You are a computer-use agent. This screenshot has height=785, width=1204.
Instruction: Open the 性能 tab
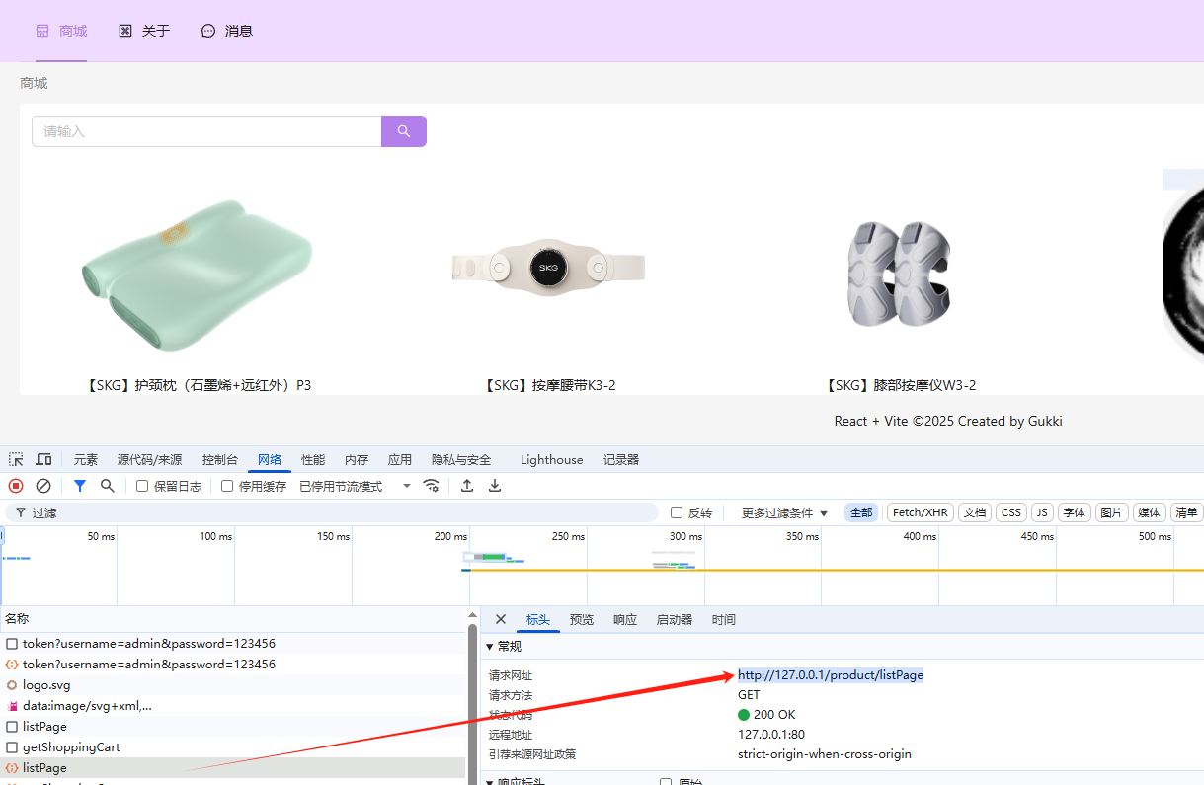[313, 459]
